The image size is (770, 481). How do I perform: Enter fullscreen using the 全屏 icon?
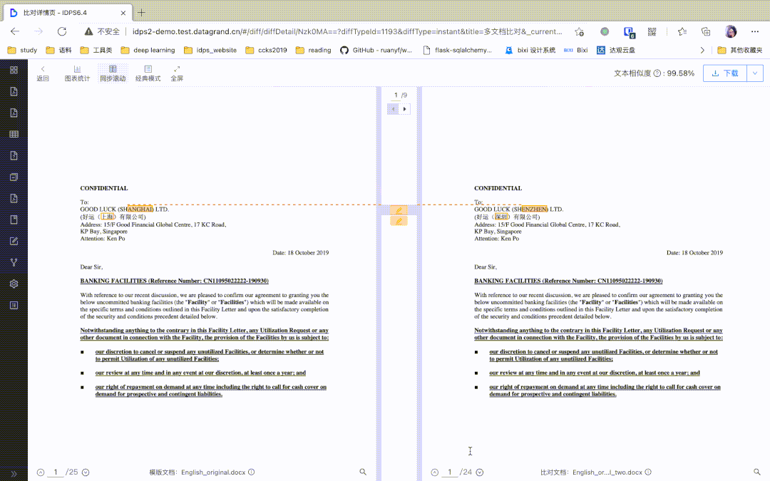click(177, 72)
